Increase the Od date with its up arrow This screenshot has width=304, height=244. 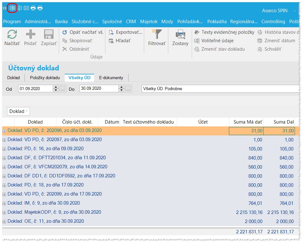tap(56, 87)
